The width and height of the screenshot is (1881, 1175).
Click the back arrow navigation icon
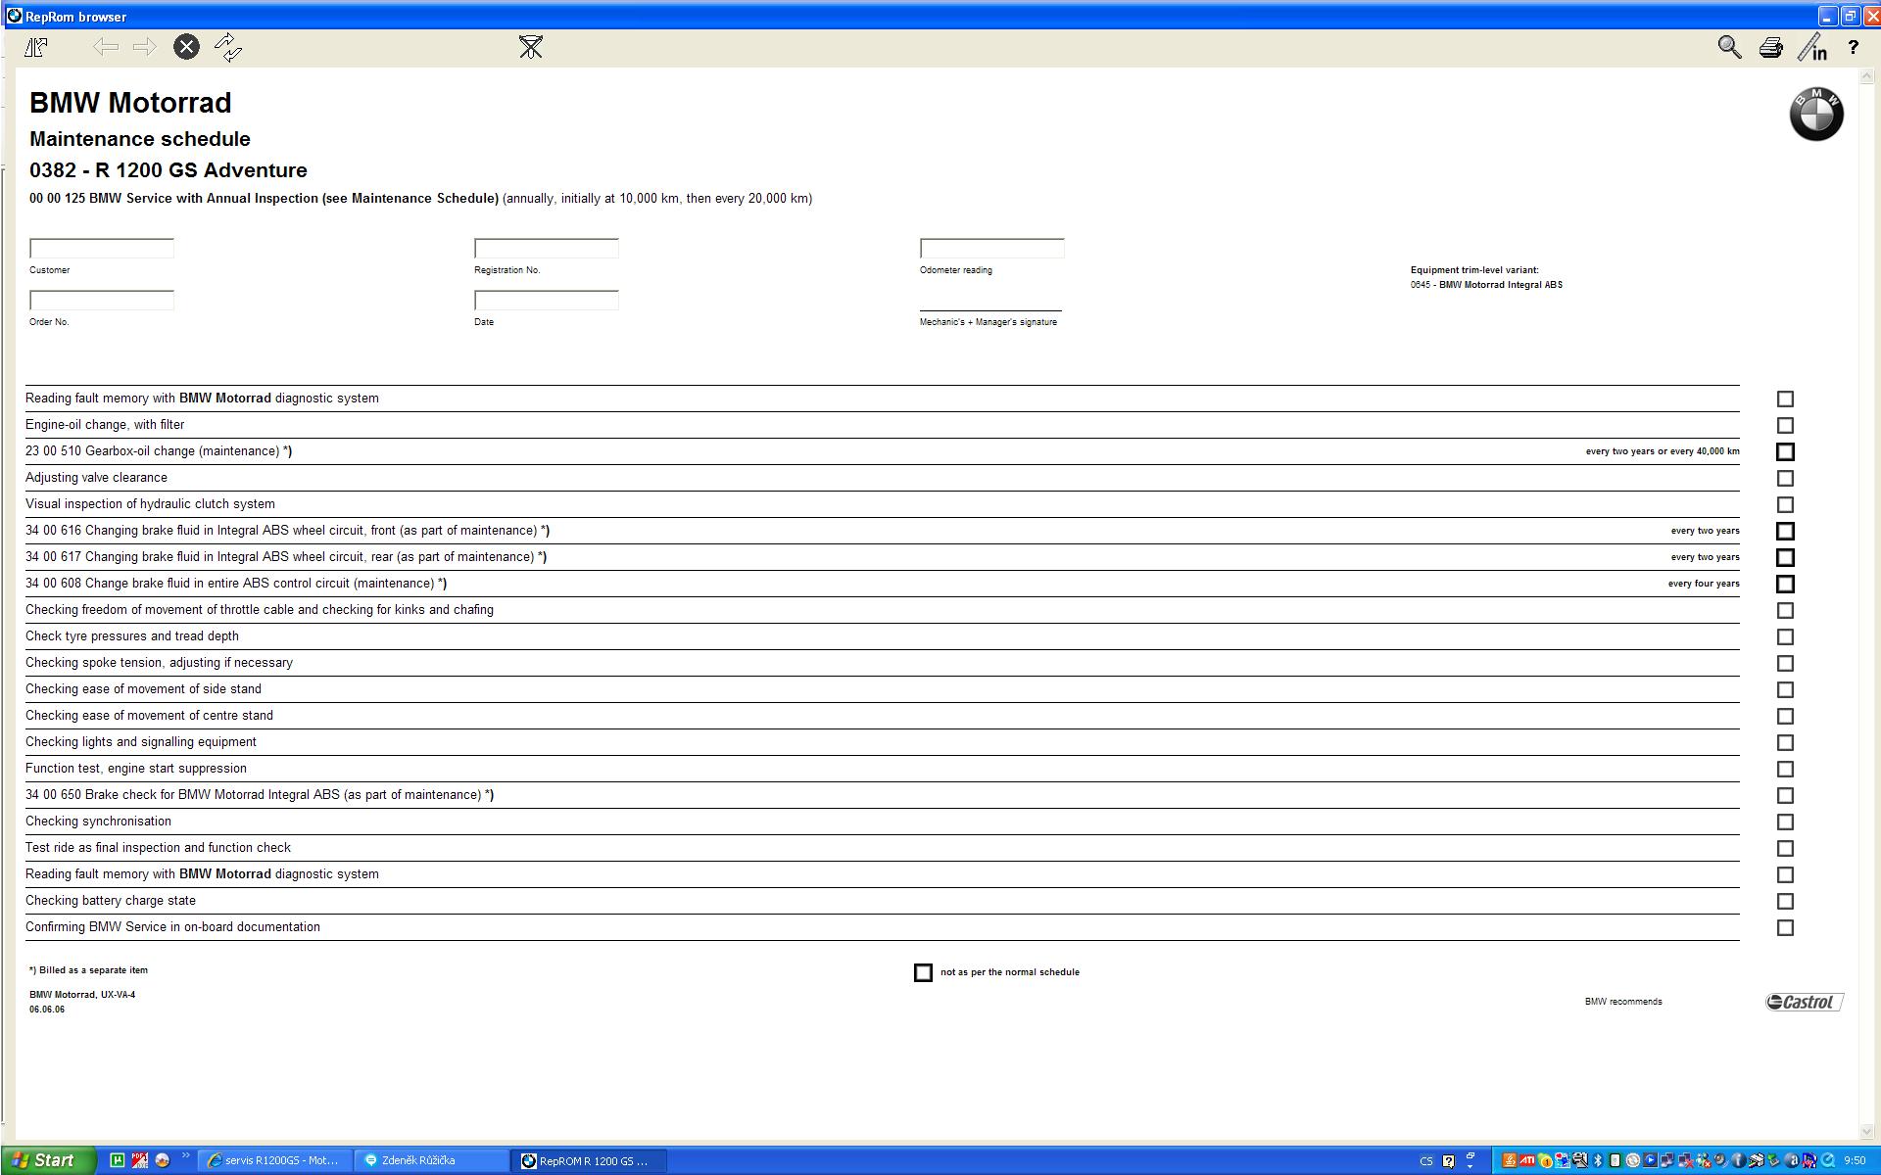(x=106, y=47)
